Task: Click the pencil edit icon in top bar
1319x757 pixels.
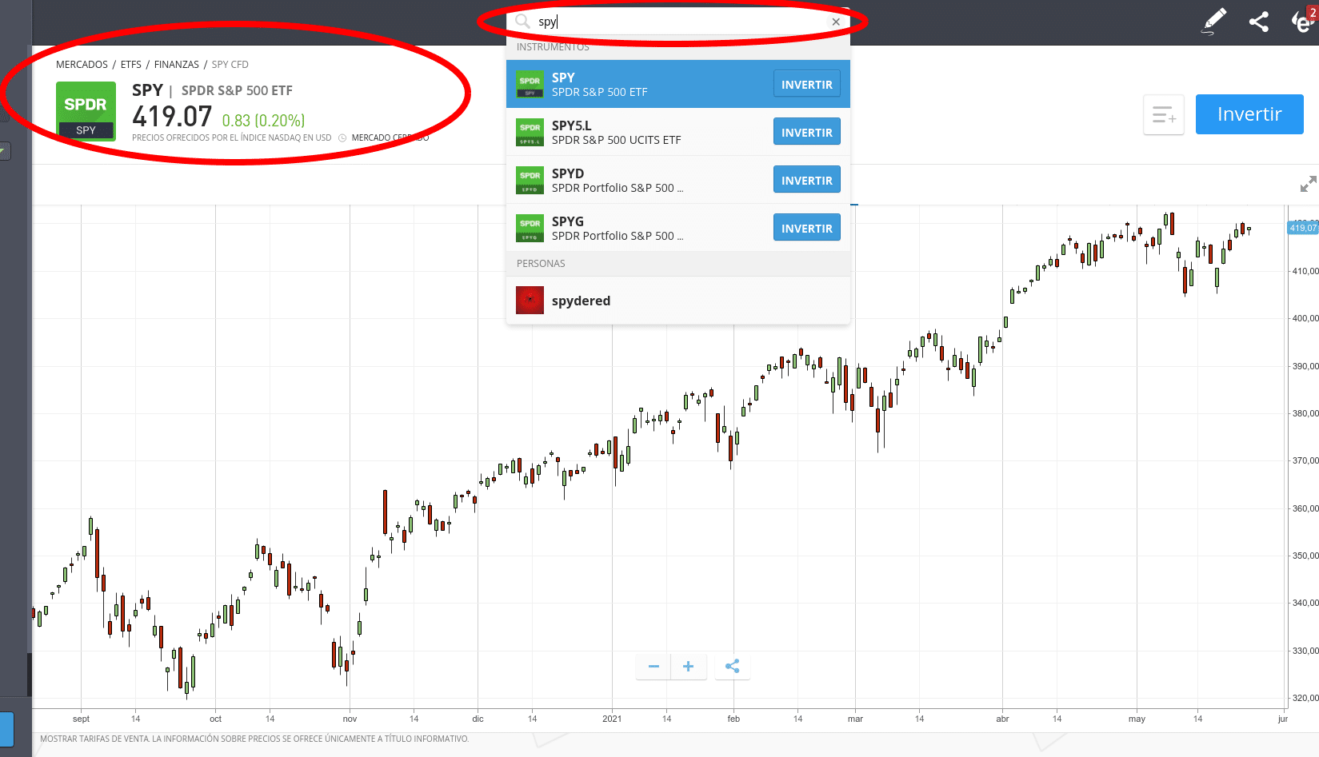Action: [1214, 21]
